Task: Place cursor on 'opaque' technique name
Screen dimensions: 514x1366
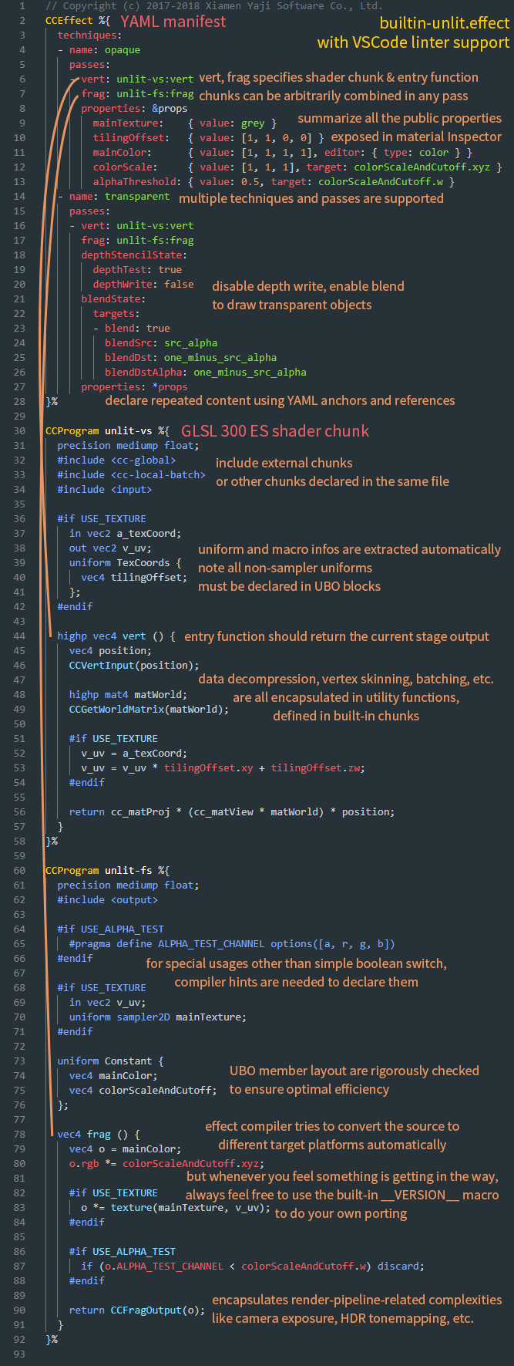Action: coord(123,50)
